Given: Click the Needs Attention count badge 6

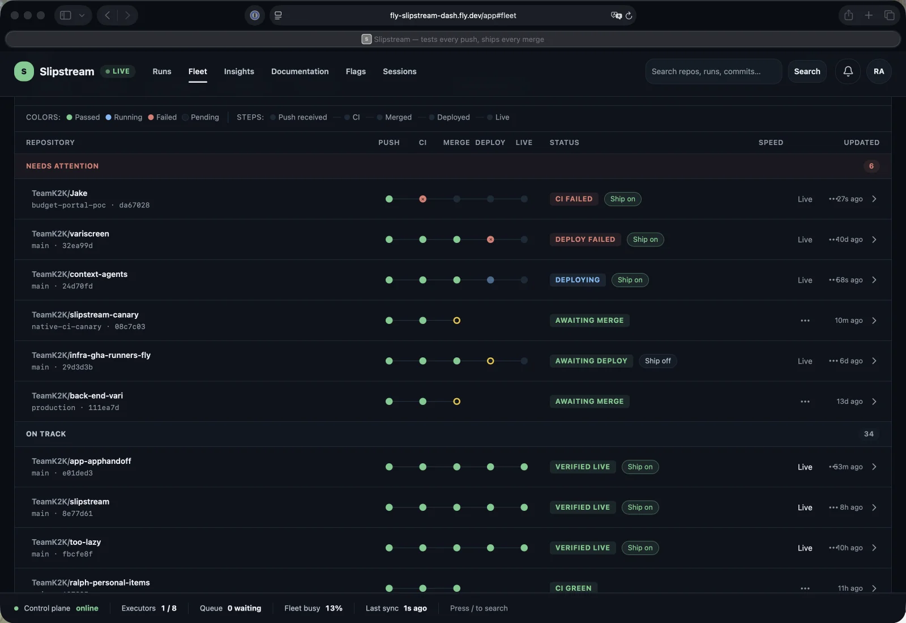Looking at the screenshot, I should [871, 166].
